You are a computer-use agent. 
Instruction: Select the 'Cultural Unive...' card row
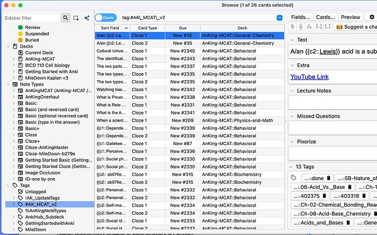[x=190, y=51]
